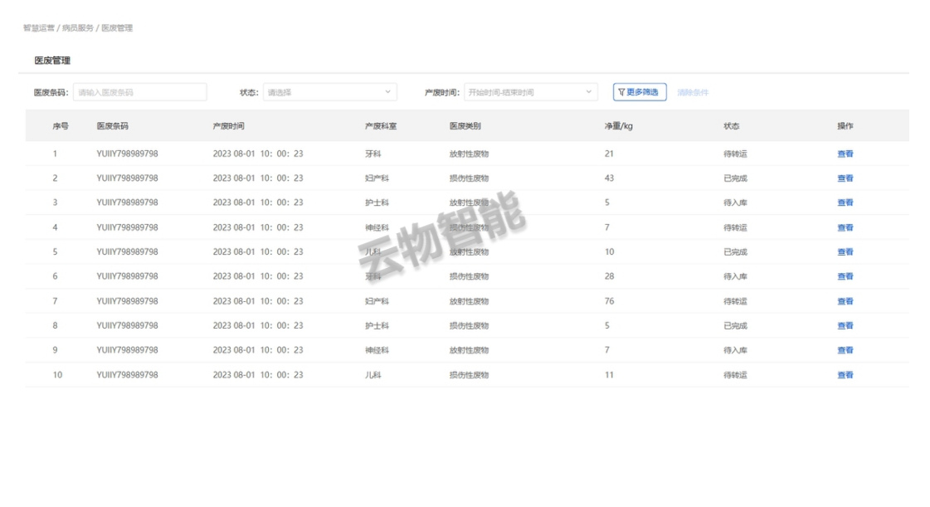
Task: Click net weight 21 in row 1
Action: [609, 154]
